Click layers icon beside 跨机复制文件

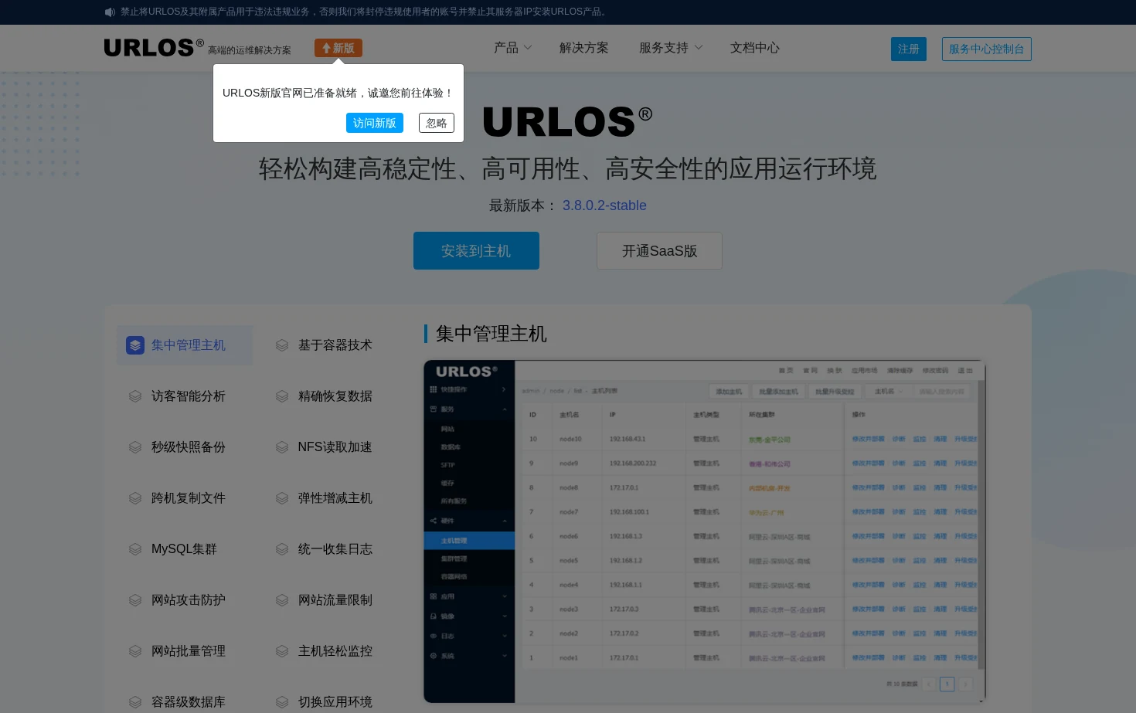pyautogui.click(x=135, y=498)
